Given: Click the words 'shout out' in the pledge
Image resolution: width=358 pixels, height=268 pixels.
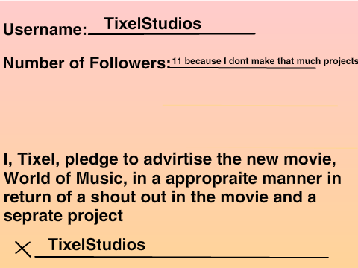Looking at the screenshot, I should coord(128,197).
